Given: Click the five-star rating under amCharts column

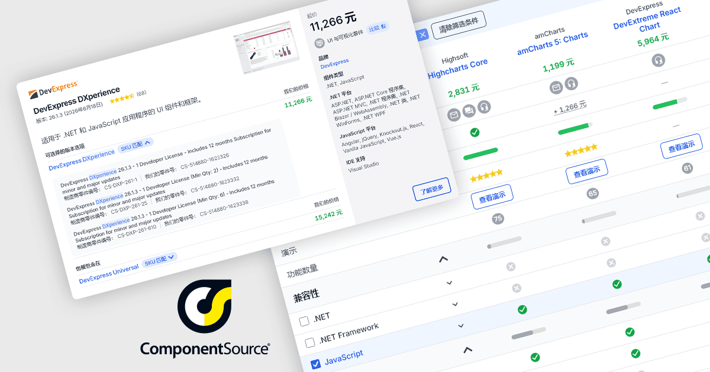Looking at the screenshot, I should pos(581,151).
